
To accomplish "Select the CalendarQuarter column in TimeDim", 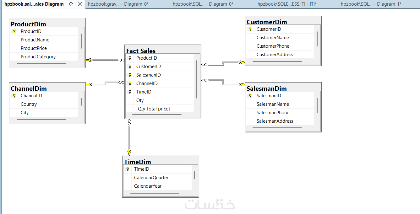I will click(157, 178).
